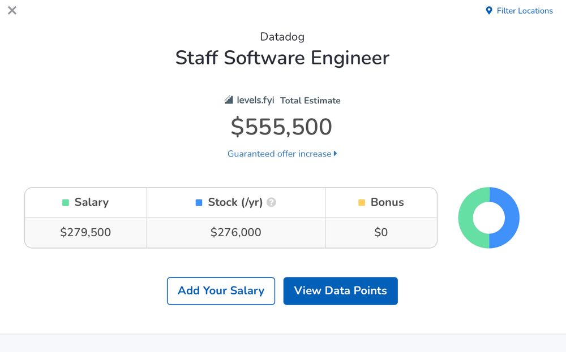
Task: Select the blue Stock legend swatch
Action: [x=199, y=202]
